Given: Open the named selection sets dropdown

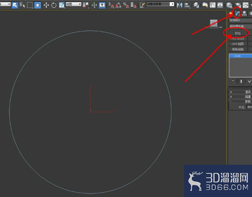Looking at the screenshot, I should [x=161, y=4].
